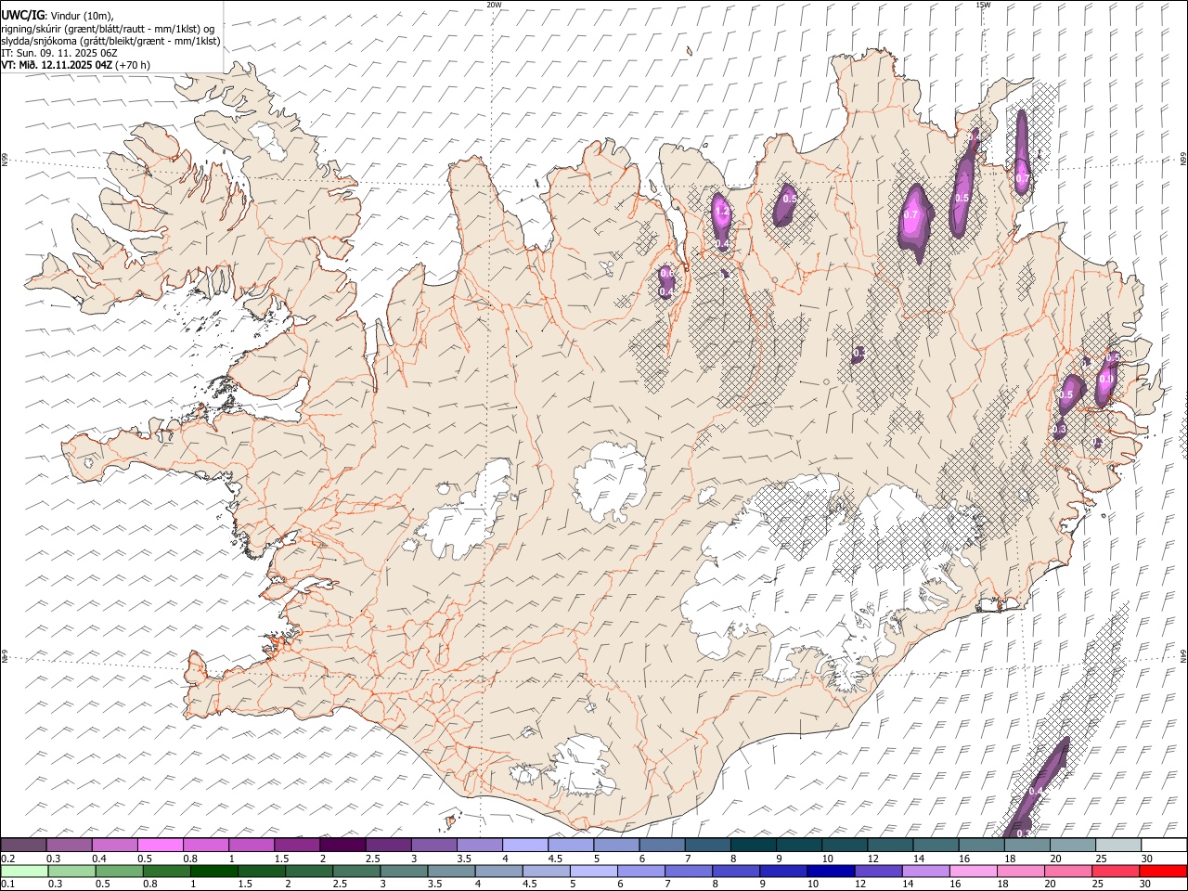Click the 'rigning/skúrir' legend description line
This screenshot has width=1188, height=891.
[x=109, y=29]
